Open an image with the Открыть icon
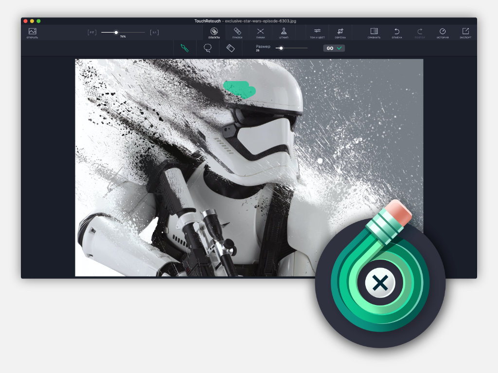The height and width of the screenshot is (373, 498). click(33, 33)
